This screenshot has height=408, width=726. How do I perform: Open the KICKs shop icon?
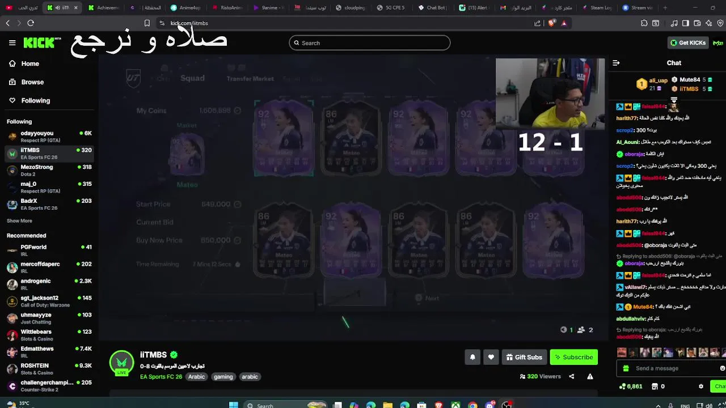(655, 386)
